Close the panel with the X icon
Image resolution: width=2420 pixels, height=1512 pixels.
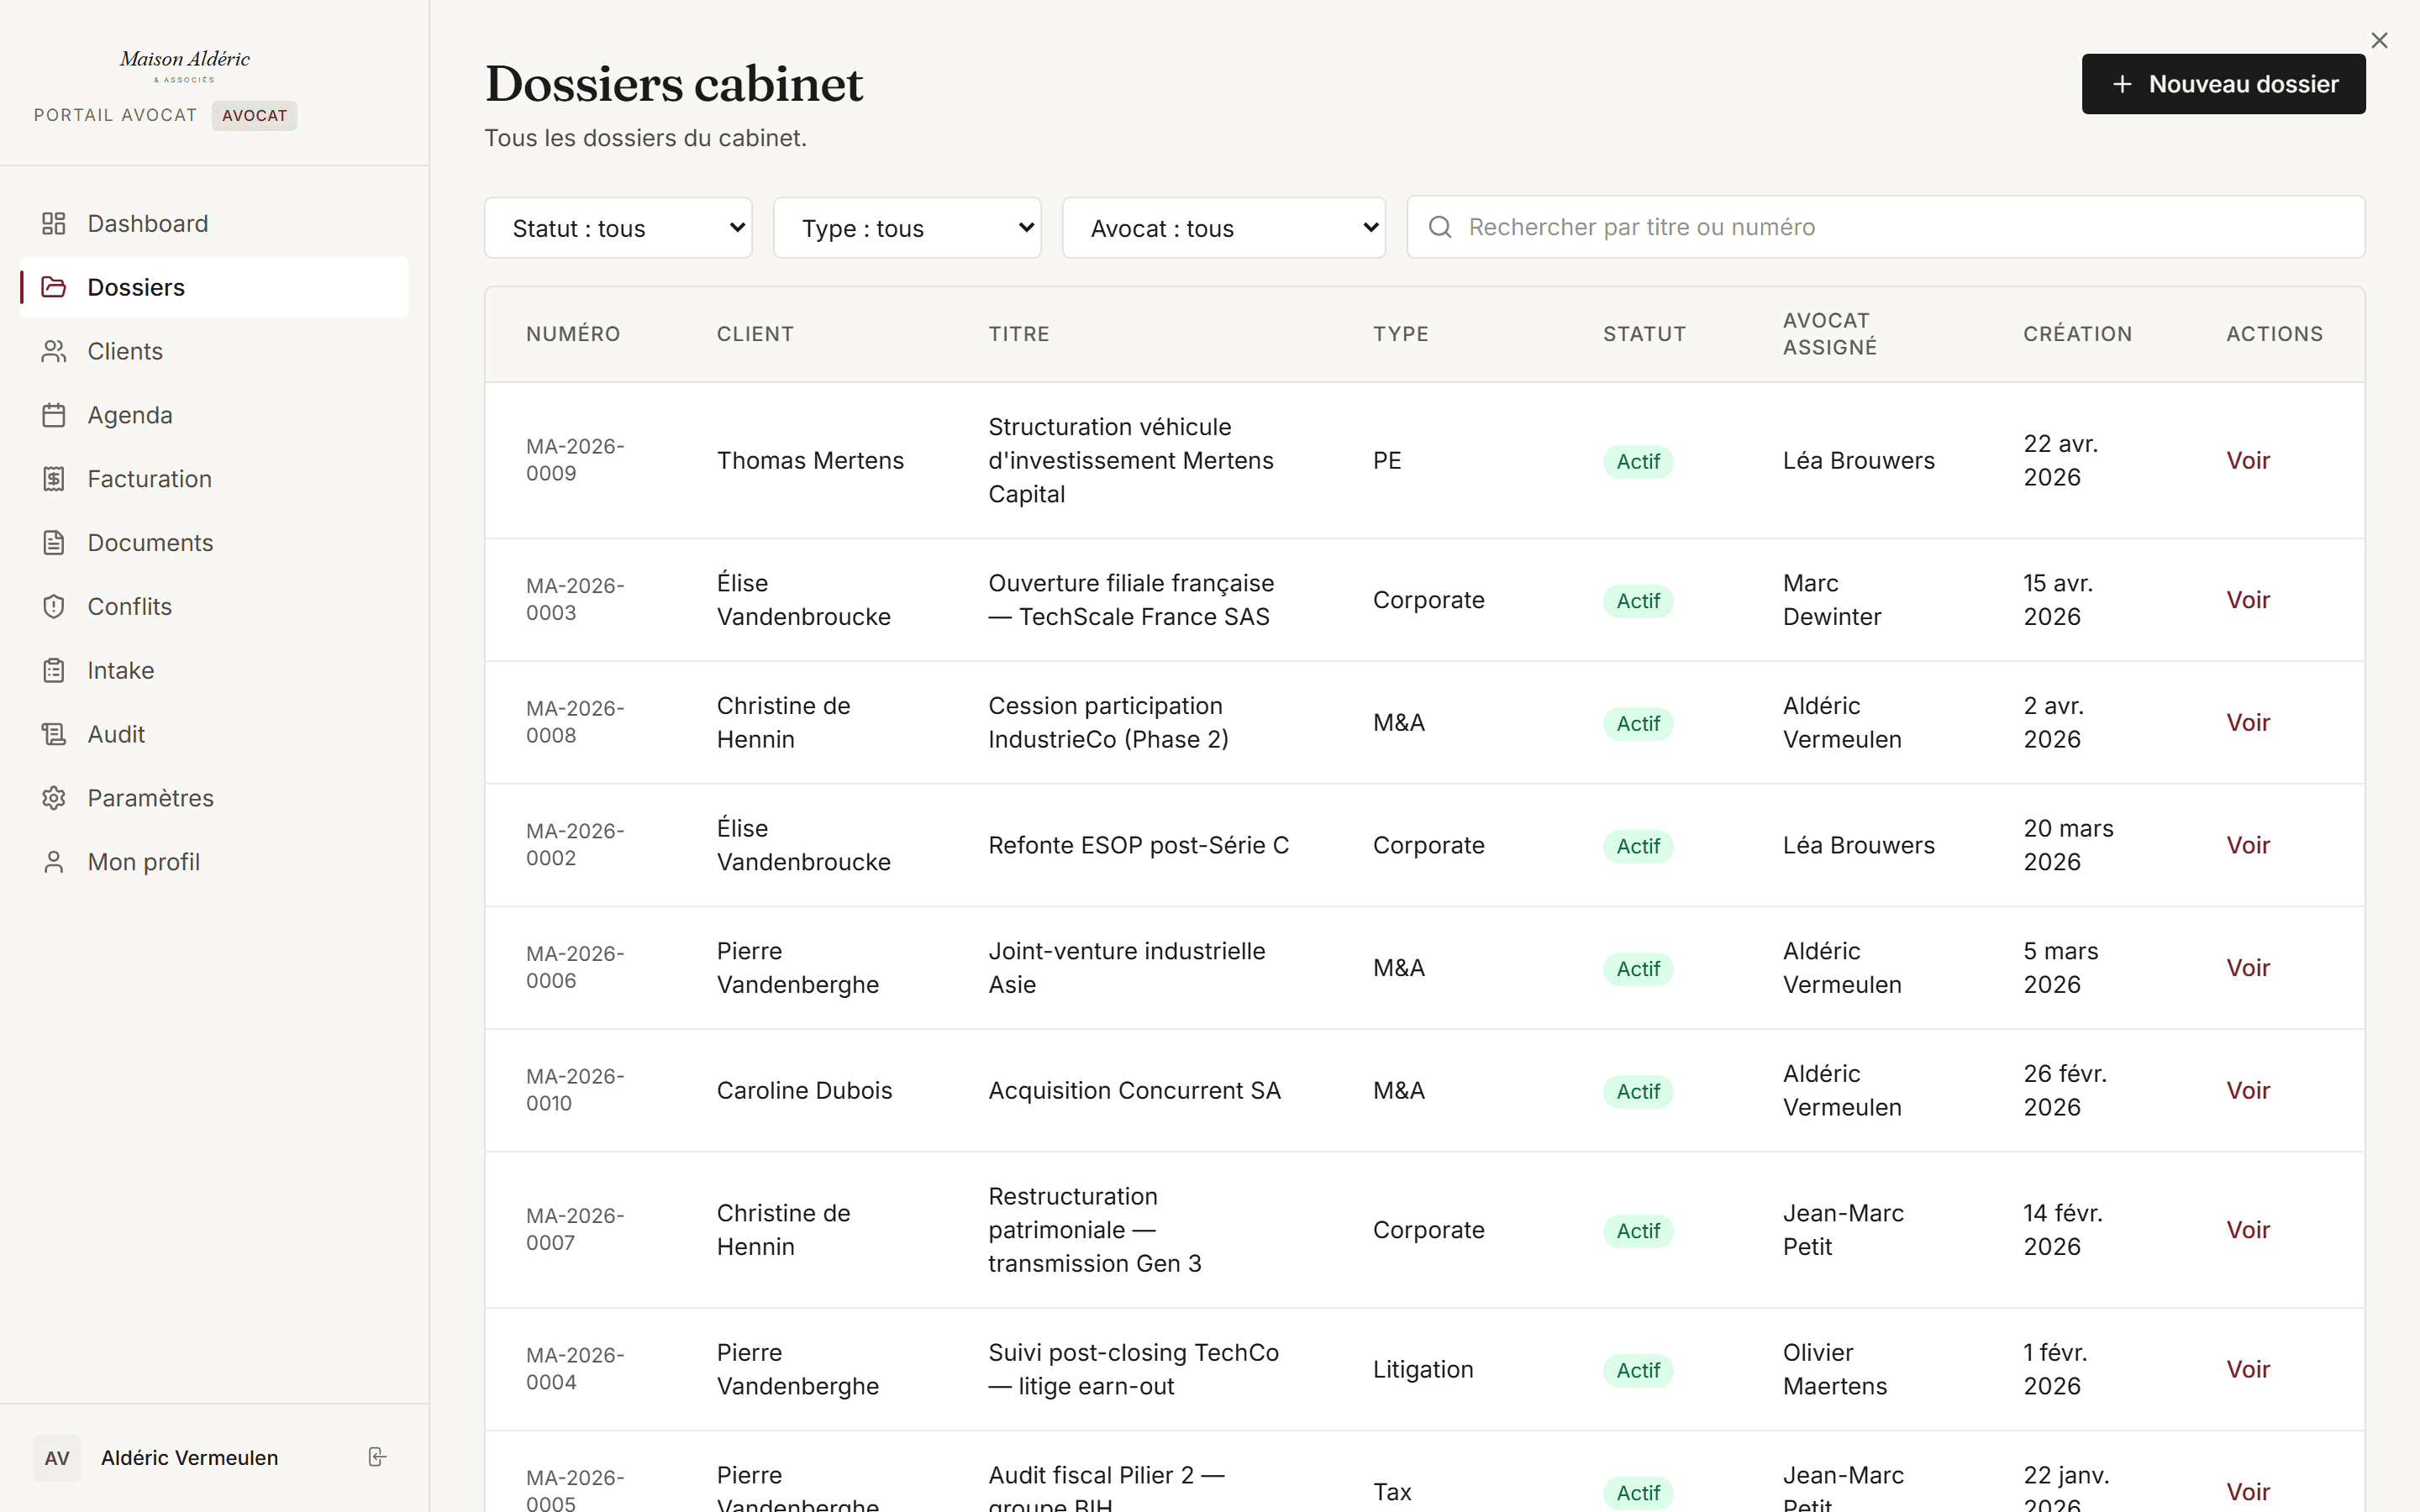pyautogui.click(x=2379, y=40)
